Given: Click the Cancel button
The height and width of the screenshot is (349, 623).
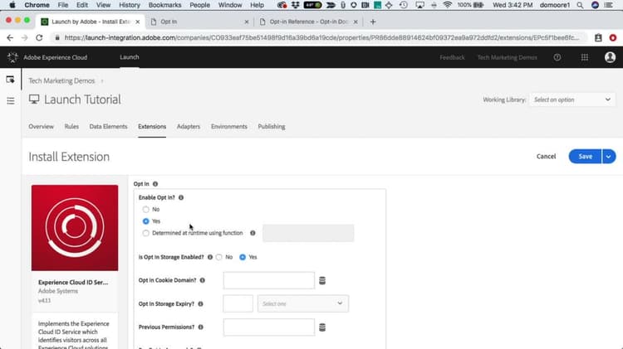Looking at the screenshot, I should pyautogui.click(x=546, y=156).
